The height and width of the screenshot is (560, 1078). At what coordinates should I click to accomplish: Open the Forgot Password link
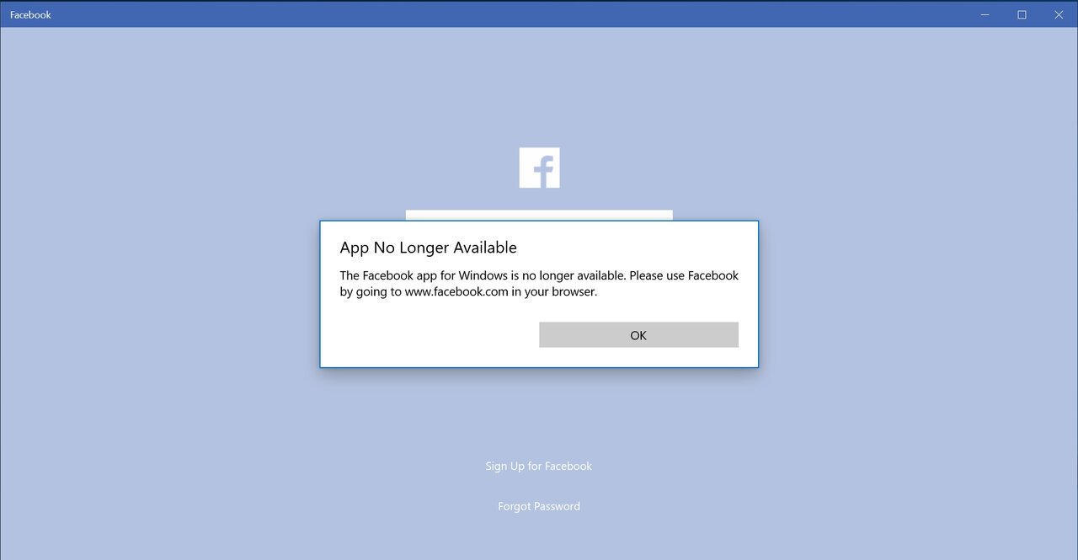tap(539, 506)
